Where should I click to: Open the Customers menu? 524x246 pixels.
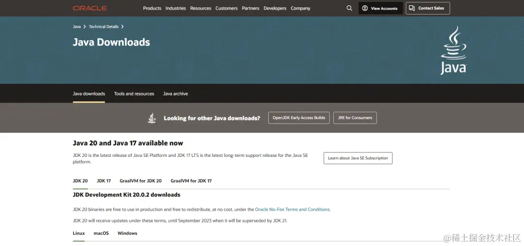pos(226,8)
